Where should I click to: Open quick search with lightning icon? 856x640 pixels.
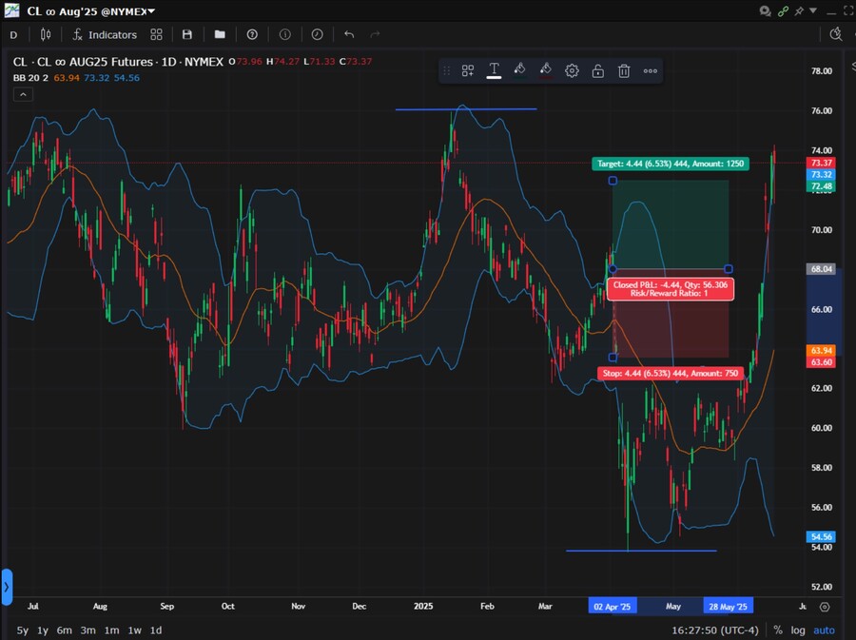836,34
